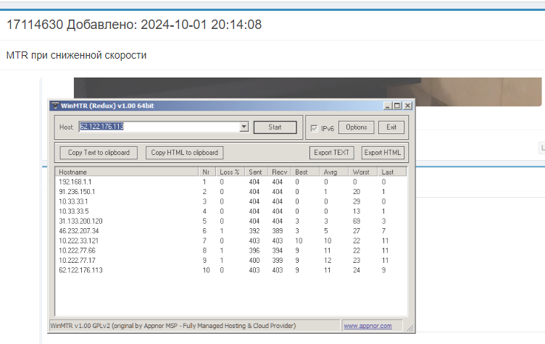545x344 pixels.
Task: Open the Options dialog
Action: (x=356, y=127)
